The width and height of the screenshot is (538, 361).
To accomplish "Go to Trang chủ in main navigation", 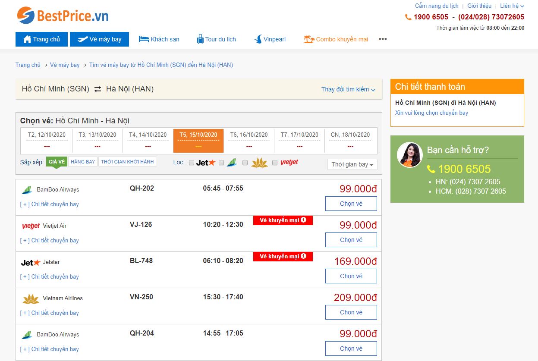I will pyautogui.click(x=42, y=39).
